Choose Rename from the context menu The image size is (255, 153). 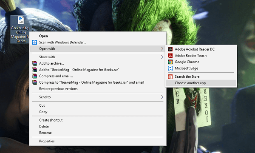tap(98, 133)
